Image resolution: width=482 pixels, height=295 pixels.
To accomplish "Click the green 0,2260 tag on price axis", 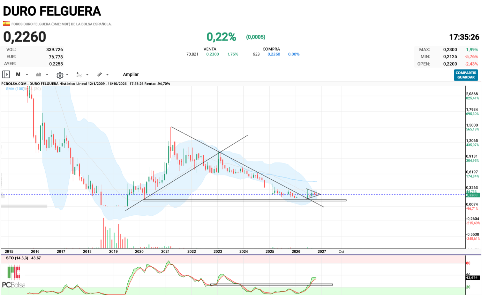I will pos(472,195).
